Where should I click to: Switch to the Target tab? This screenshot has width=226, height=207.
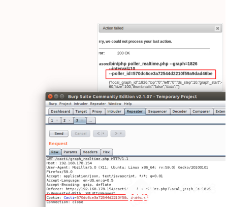(81, 112)
